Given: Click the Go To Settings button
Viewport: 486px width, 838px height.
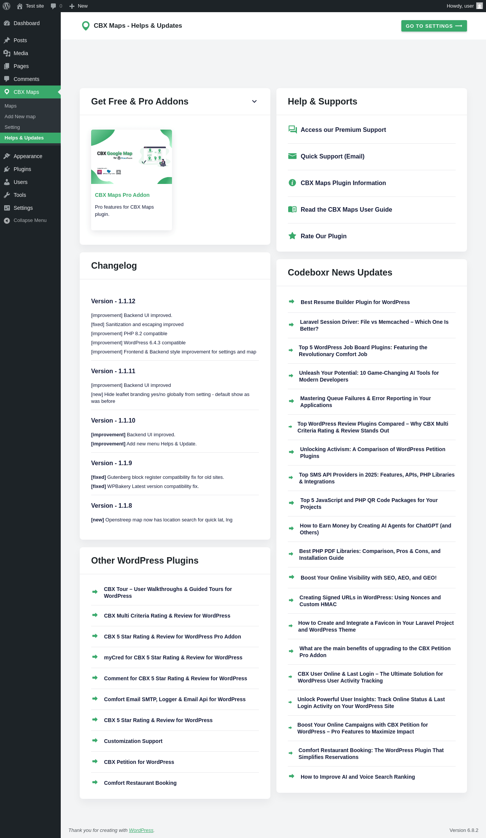Looking at the screenshot, I should [434, 26].
